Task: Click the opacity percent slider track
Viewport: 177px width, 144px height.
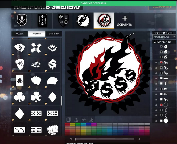Action: pos(105,139)
